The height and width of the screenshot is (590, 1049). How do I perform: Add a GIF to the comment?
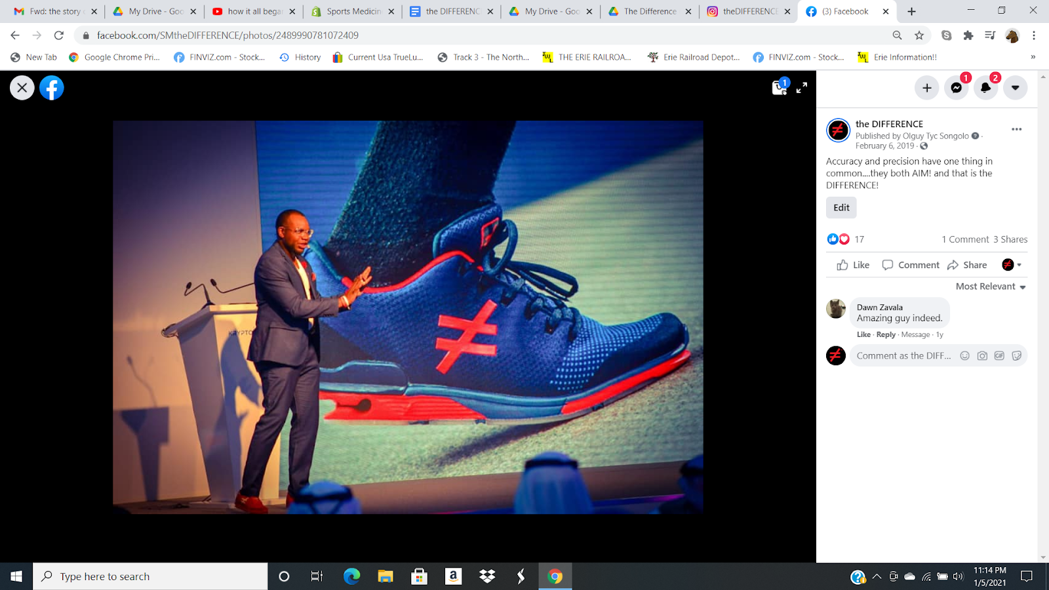(x=999, y=356)
